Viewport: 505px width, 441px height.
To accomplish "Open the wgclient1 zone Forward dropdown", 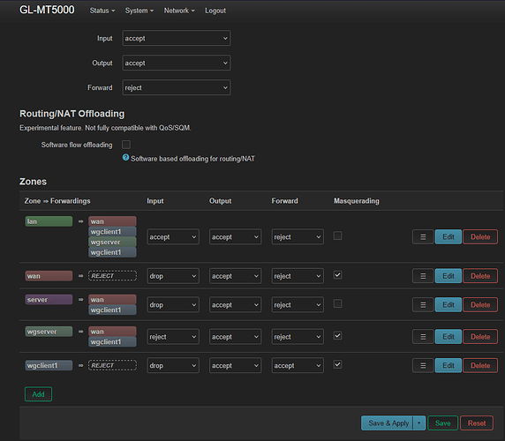I will click(298, 365).
